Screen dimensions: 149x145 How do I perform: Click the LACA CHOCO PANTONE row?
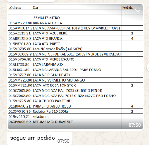click(x=75, y=101)
